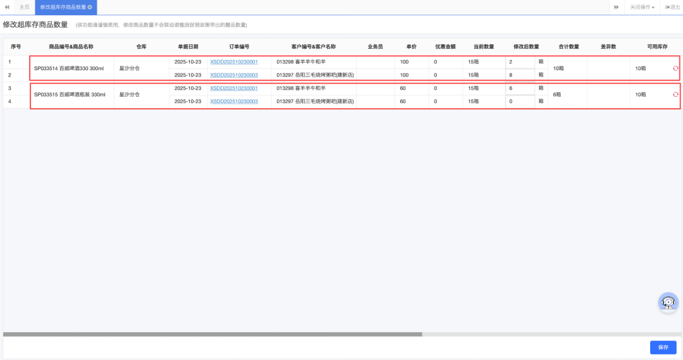Click the 可用库存 column header

pos(657,47)
